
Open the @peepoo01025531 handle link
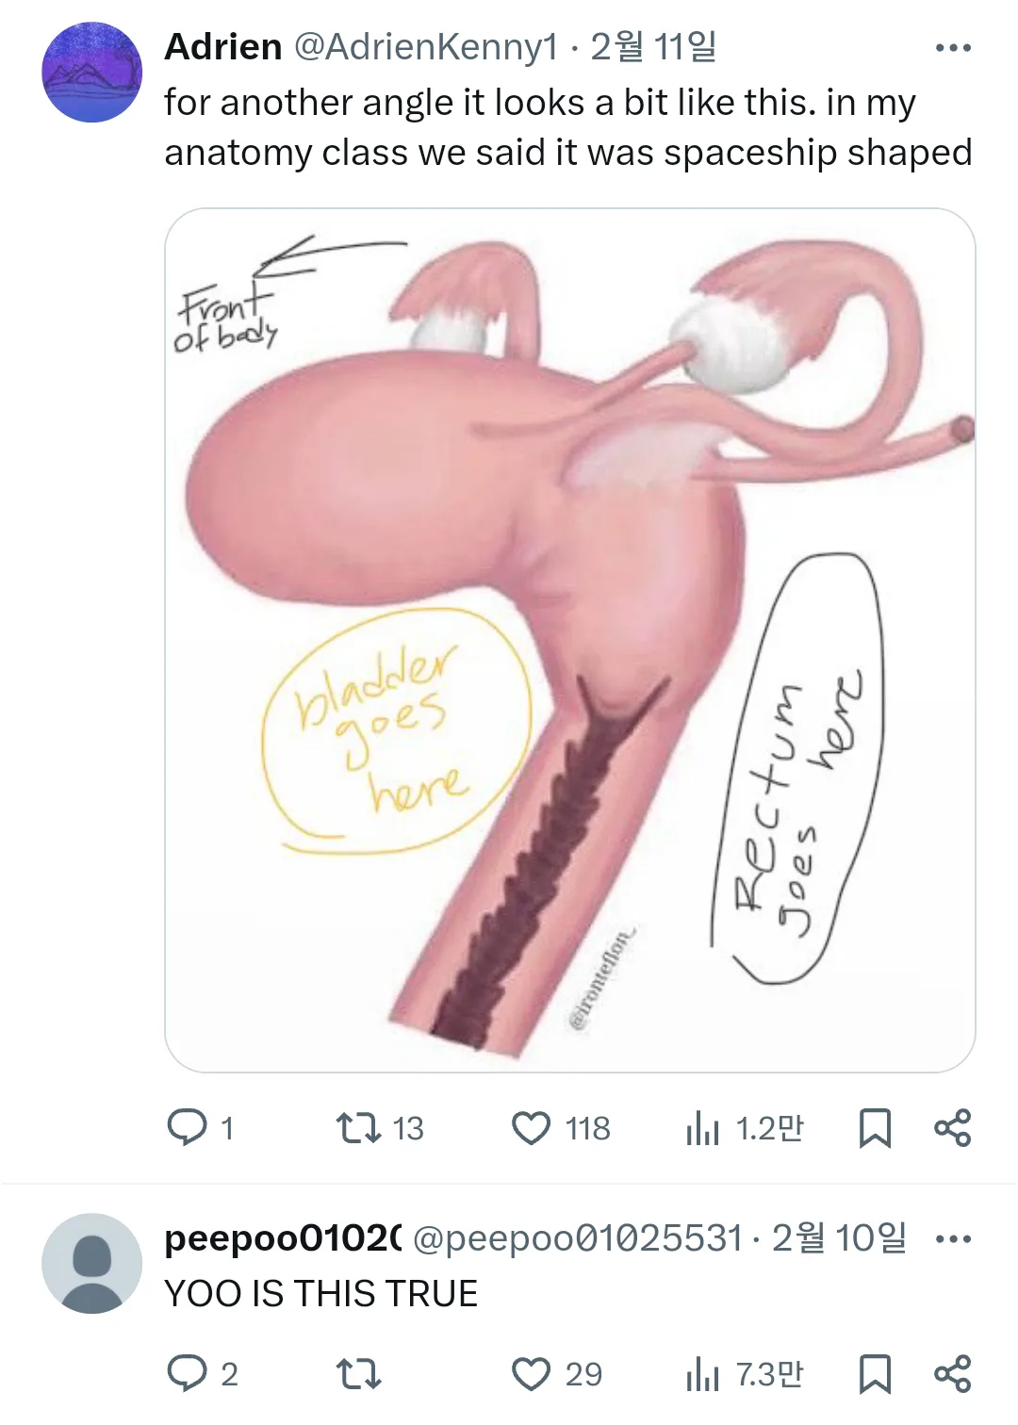pos(578,1238)
